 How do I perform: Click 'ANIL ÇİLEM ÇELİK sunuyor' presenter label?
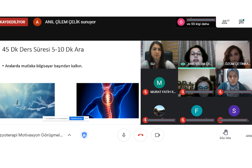click(70, 22)
